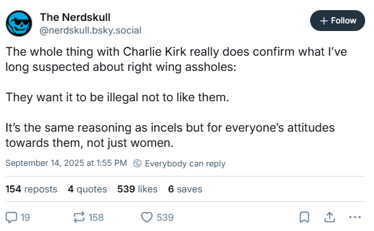This screenshot has height=231, width=374.
Task: Click the reply speech bubble icon
Action: (11, 218)
